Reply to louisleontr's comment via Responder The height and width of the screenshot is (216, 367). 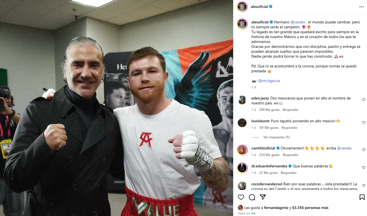point(289,128)
